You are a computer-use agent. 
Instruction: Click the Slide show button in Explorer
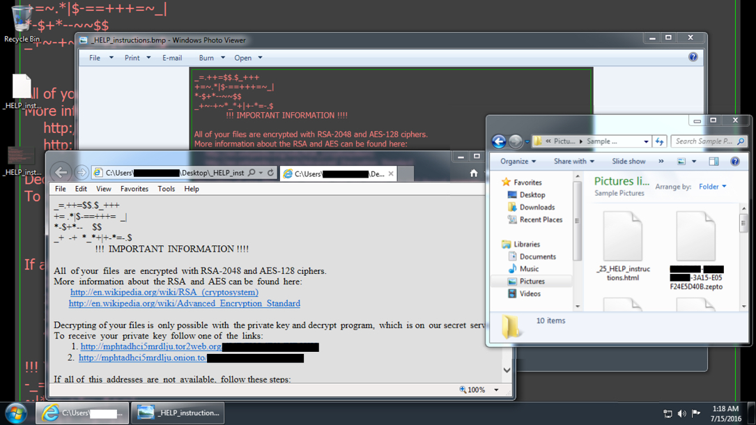click(628, 162)
